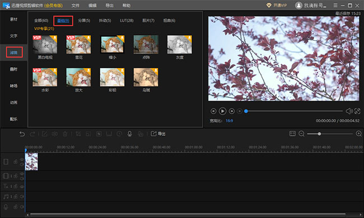Select the 乌贼 sepia filter thumbnail

tap(146, 77)
